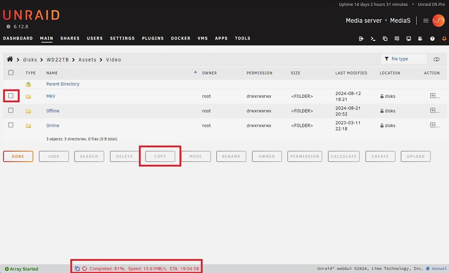Click the monitor info icon in toolbar
Screen dimensions: 449x273
pos(409,39)
